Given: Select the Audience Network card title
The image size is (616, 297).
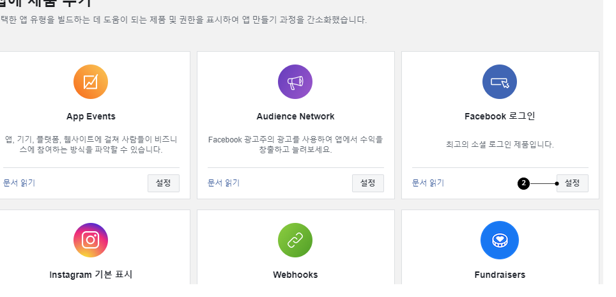Looking at the screenshot, I should click(295, 116).
